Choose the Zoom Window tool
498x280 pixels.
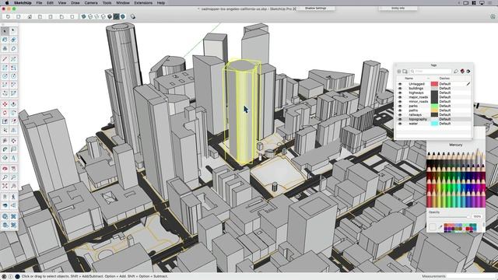(13, 177)
